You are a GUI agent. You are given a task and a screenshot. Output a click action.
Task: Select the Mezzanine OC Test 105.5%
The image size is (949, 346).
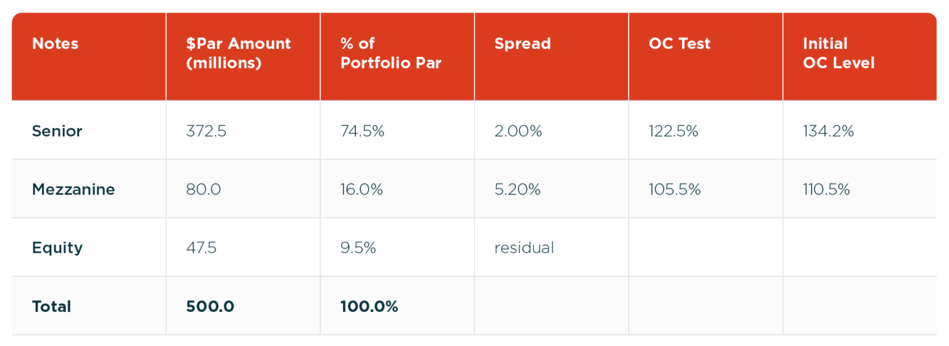[674, 189]
